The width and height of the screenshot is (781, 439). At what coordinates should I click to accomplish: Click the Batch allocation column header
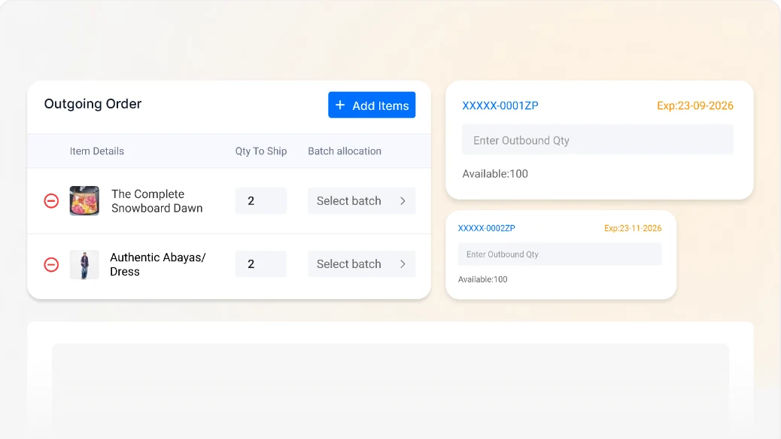345,151
